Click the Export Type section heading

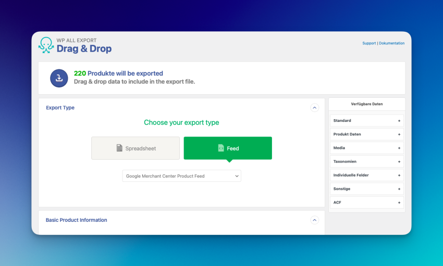pos(60,108)
